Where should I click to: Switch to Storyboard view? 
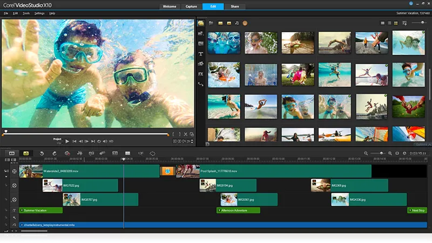pyautogui.click(x=11, y=153)
